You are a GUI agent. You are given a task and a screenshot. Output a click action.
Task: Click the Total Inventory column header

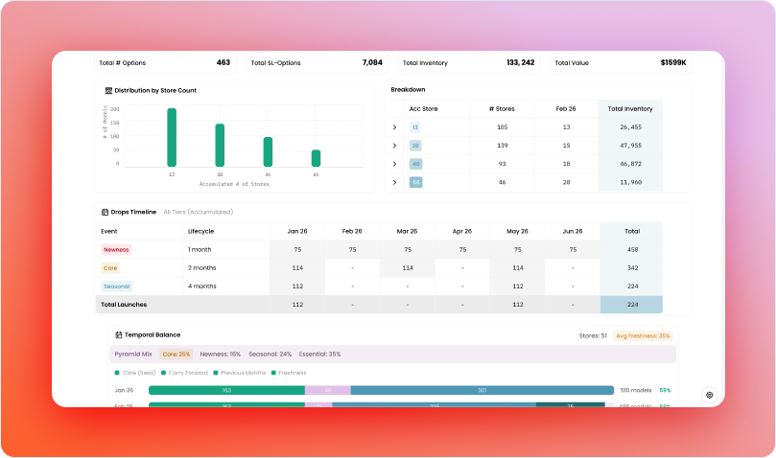(630, 109)
